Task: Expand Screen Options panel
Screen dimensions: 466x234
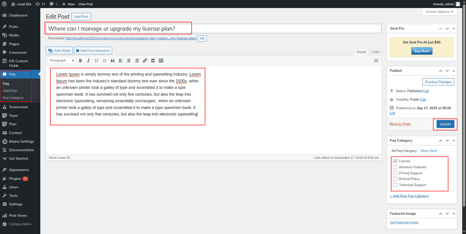Action: [x=439, y=12]
